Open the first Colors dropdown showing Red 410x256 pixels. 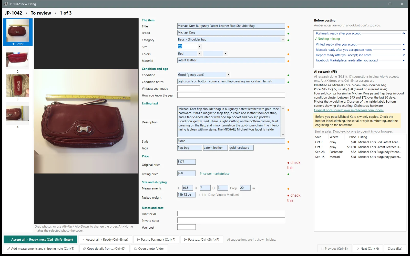pos(200,54)
